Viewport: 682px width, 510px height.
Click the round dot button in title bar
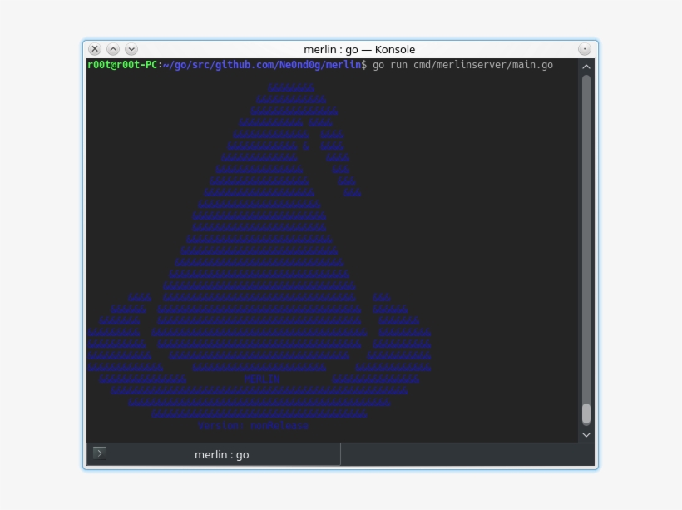tap(585, 50)
